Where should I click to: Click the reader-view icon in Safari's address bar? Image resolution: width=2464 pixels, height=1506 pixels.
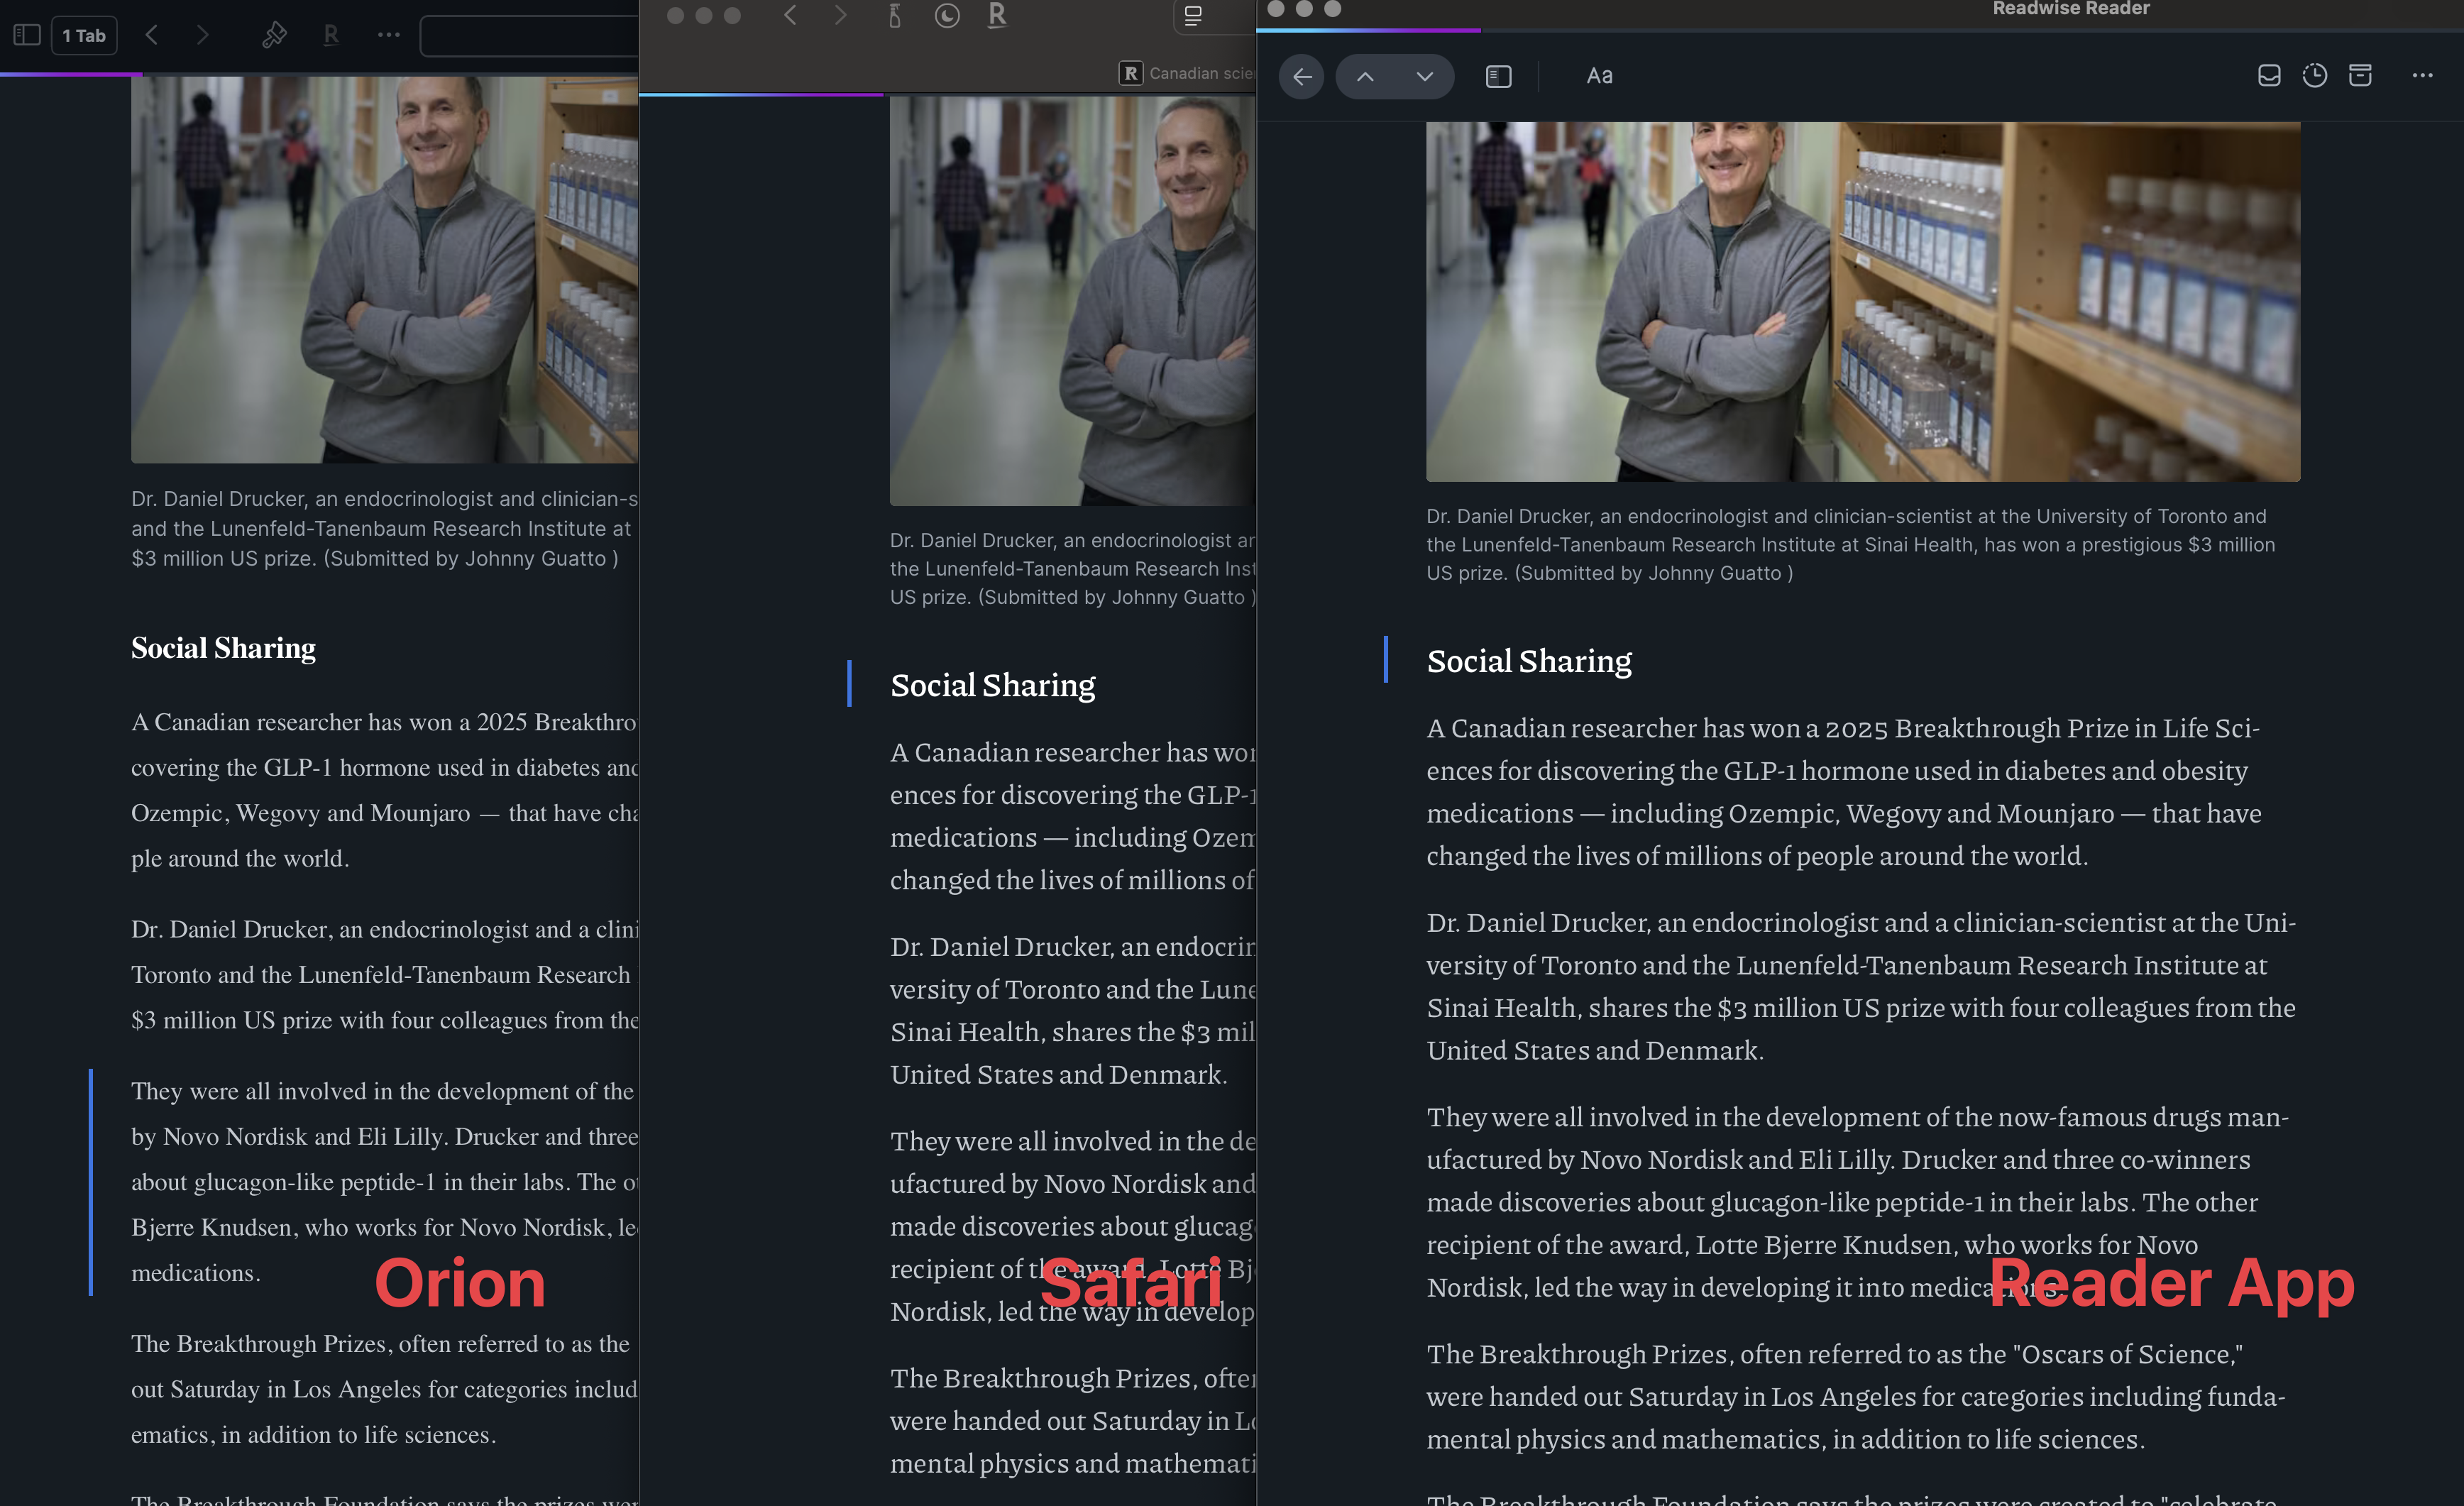(1193, 15)
